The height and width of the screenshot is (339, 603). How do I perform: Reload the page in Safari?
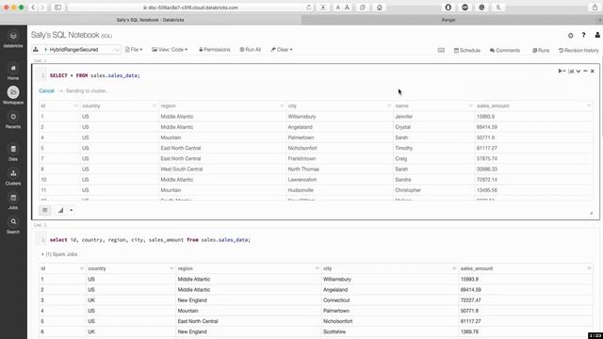tap(308, 8)
